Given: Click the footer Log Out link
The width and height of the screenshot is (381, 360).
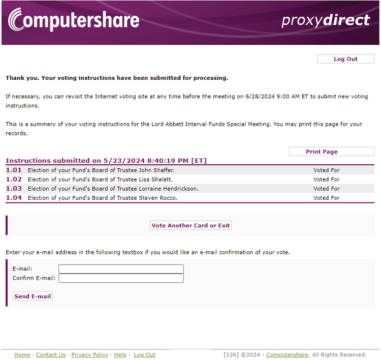Looking at the screenshot, I should pos(145,355).
